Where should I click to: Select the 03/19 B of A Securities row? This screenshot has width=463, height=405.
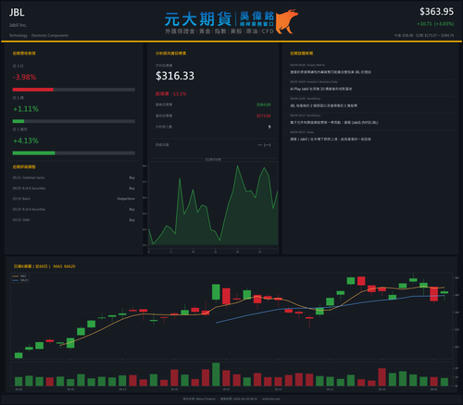[74, 209]
